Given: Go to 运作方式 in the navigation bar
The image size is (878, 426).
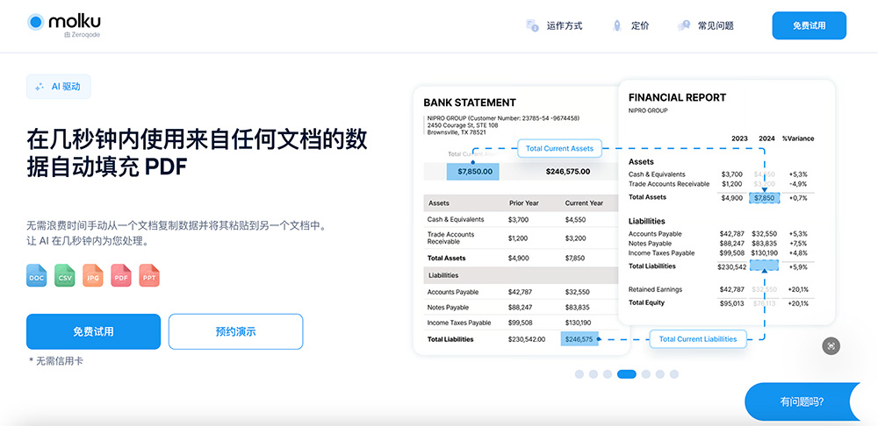Looking at the screenshot, I should click(x=564, y=26).
